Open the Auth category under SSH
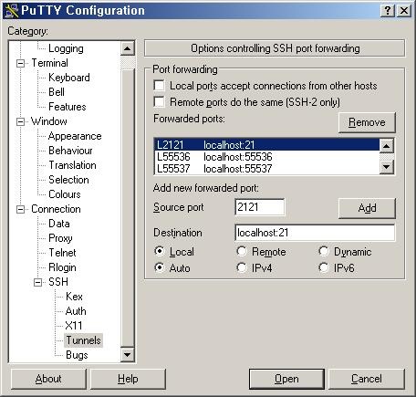The image size is (416, 397). (x=76, y=311)
